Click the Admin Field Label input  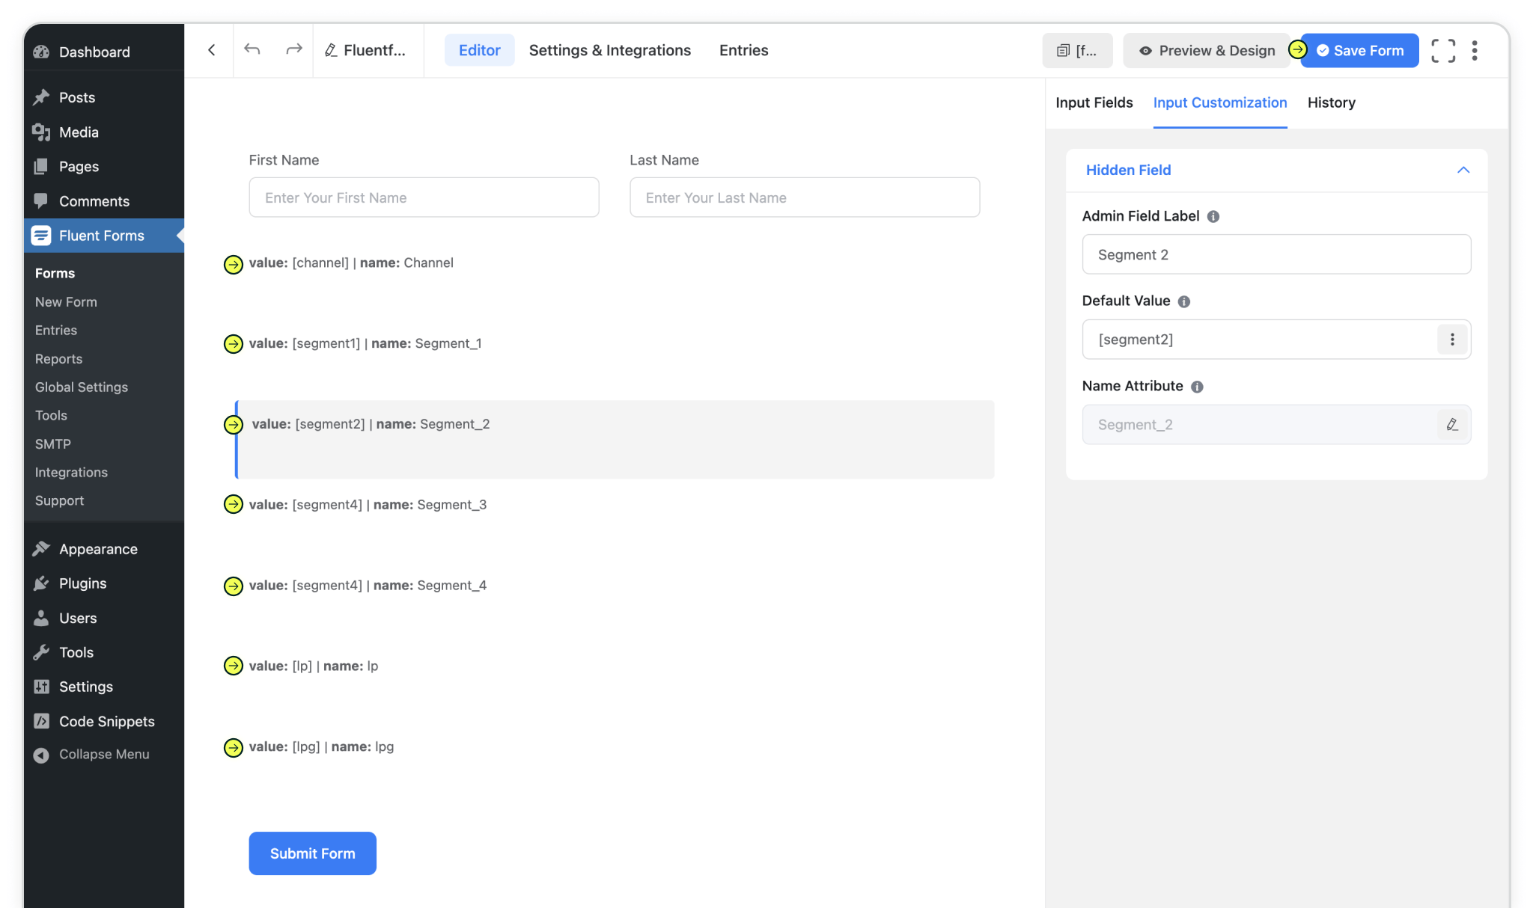click(x=1276, y=255)
